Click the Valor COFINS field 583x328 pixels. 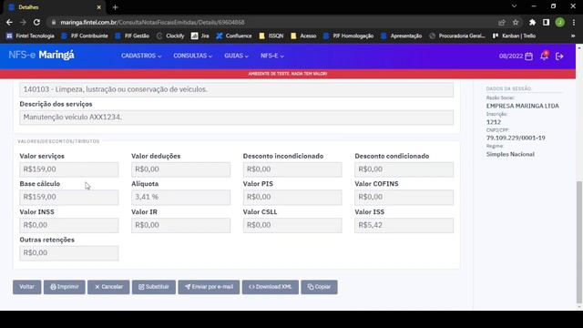pos(404,197)
